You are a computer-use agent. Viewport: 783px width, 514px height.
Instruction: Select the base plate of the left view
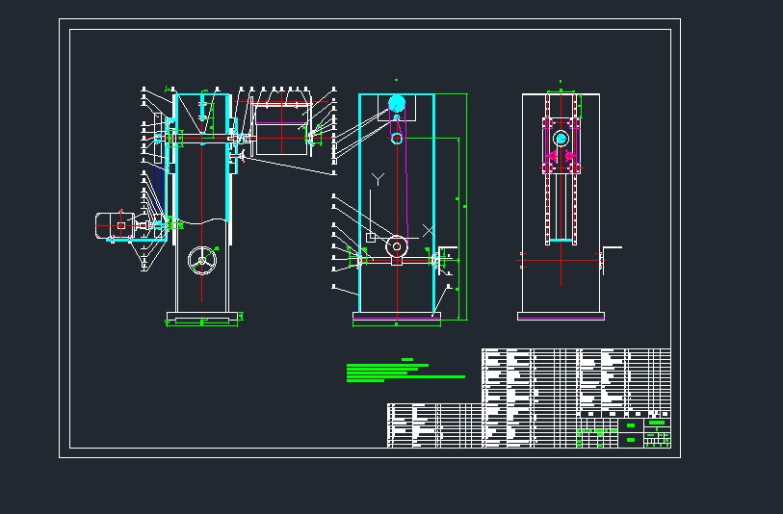(201, 317)
